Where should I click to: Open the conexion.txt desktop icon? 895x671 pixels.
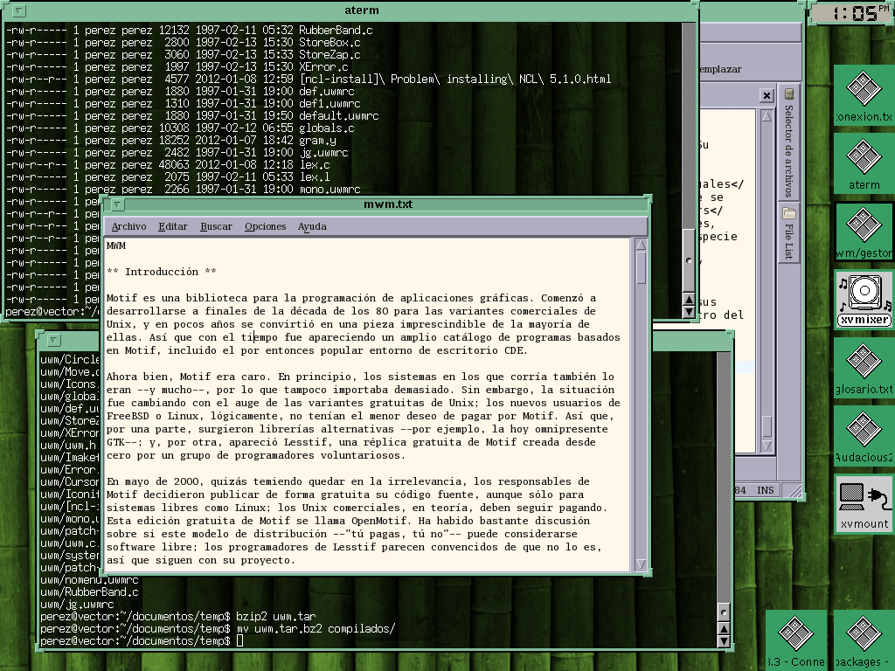coord(864,94)
